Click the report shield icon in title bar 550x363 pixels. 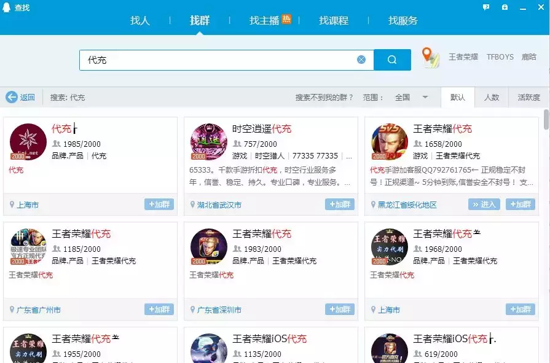tap(505, 6)
